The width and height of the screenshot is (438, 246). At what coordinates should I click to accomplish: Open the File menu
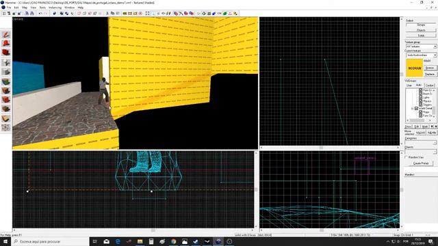click(x=9, y=8)
